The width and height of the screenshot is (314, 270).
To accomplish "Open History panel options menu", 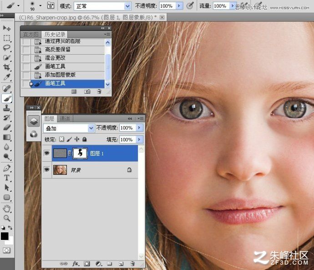I will [x=107, y=35].
